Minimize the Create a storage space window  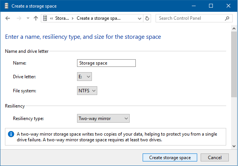(193, 6)
